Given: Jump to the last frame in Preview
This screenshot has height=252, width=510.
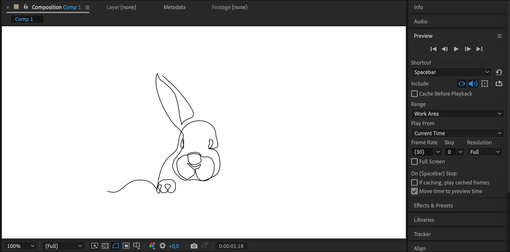Looking at the screenshot, I should [479, 49].
